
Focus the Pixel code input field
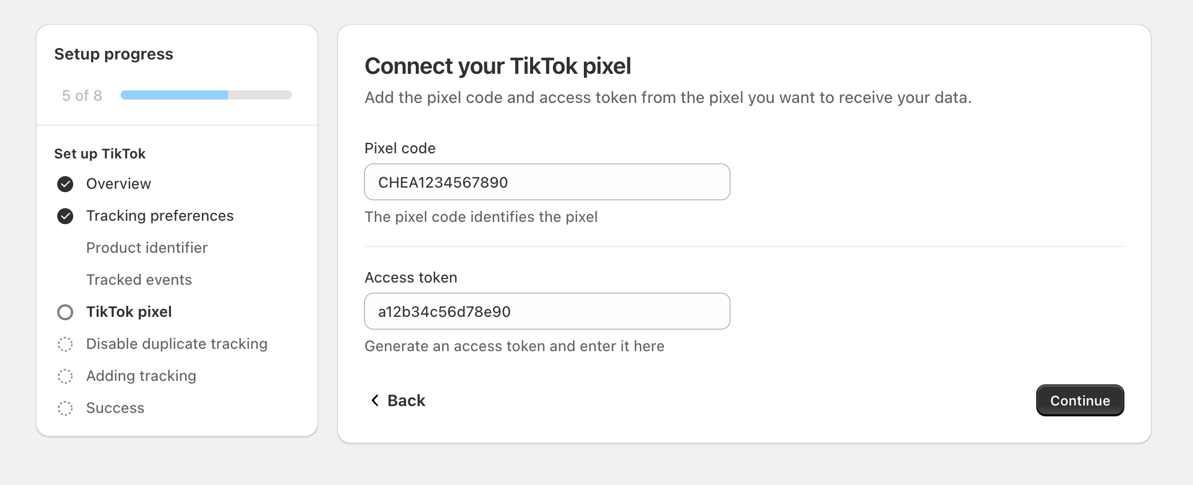[x=547, y=182]
